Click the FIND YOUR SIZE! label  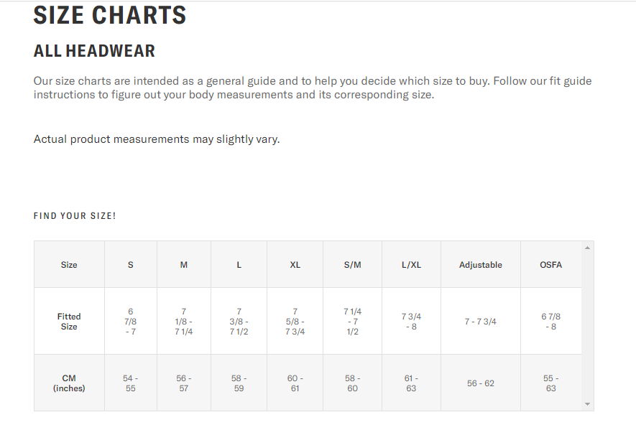tap(75, 216)
